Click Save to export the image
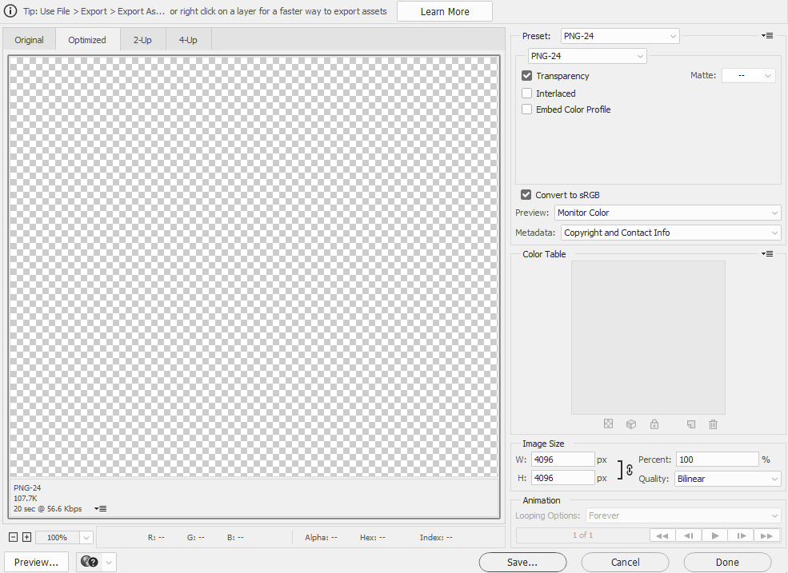Image resolution: width=788 pixels, height=573 pixels. (522, 562)
